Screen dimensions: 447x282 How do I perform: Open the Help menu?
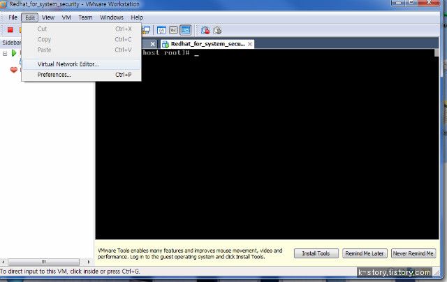pyautogui.click(x=137, y=17)
